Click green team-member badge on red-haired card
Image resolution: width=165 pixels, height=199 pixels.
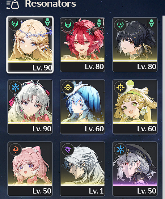click(99, 23)
